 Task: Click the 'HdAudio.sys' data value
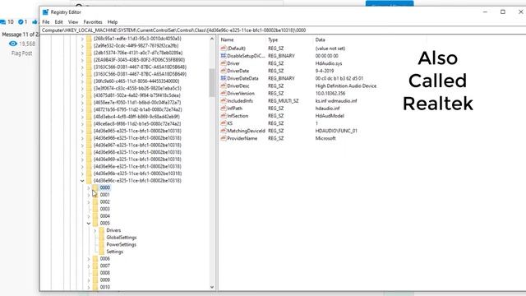click(x=329, y=63)
